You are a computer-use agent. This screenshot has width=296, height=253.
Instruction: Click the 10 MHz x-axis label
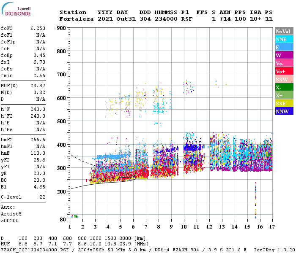click(184, 227)
